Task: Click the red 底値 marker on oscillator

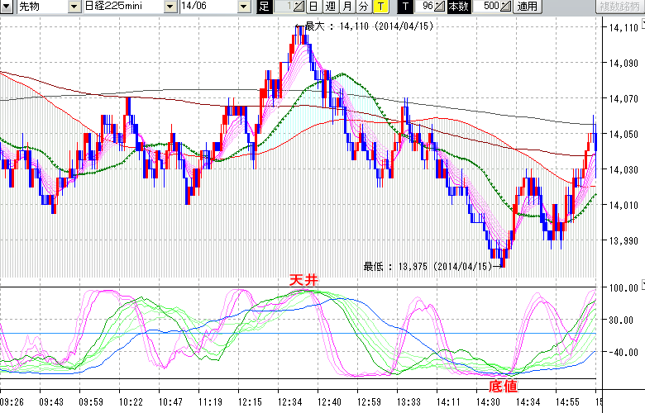Action: pos(502,386)
